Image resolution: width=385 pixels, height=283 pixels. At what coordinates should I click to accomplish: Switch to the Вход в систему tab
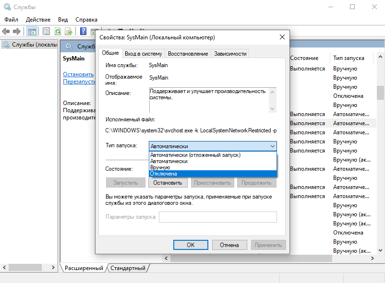[143, 54]
